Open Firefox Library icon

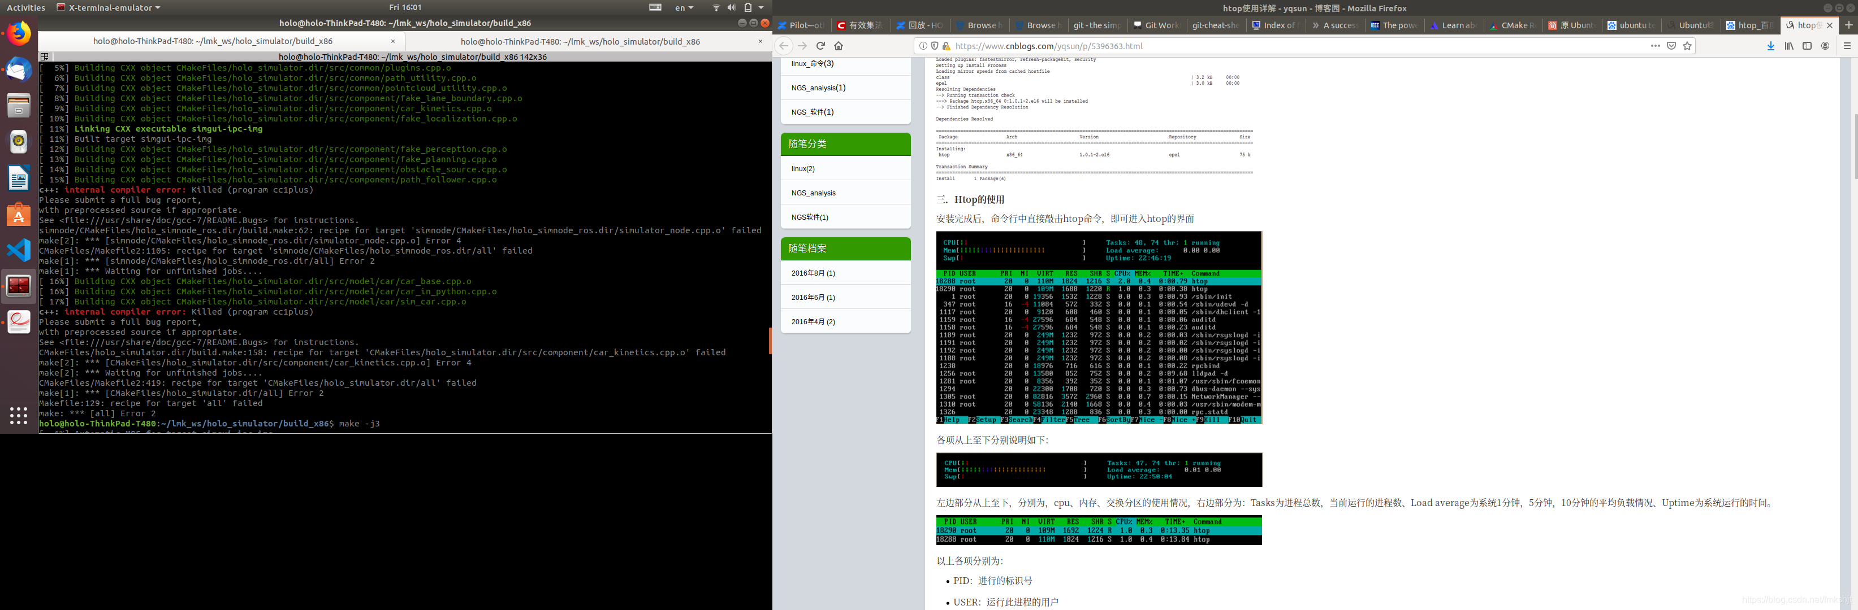click(x=1790, y=45)
